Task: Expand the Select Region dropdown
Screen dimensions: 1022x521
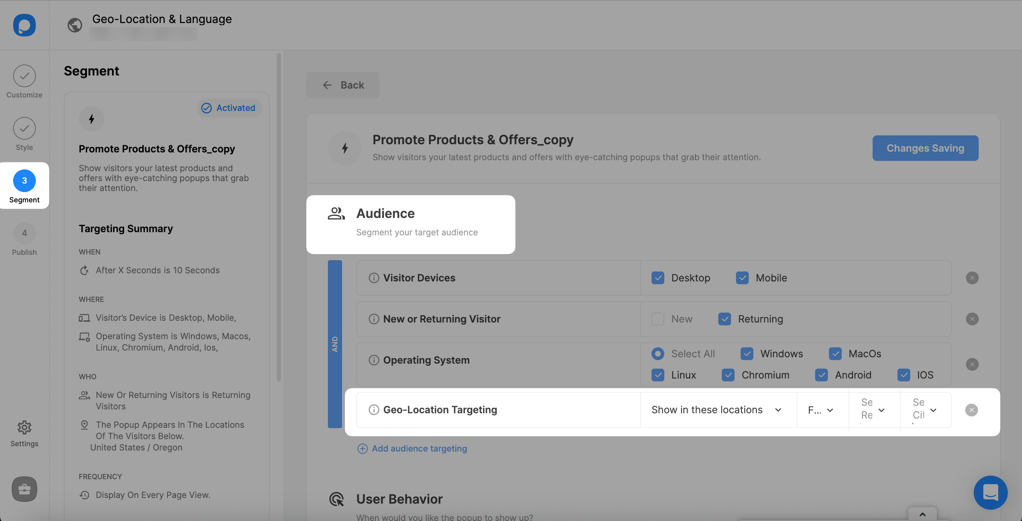Action: coord(874,410)
